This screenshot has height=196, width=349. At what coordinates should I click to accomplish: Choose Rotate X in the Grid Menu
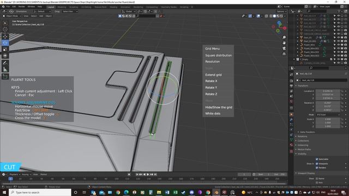(211, 81)
